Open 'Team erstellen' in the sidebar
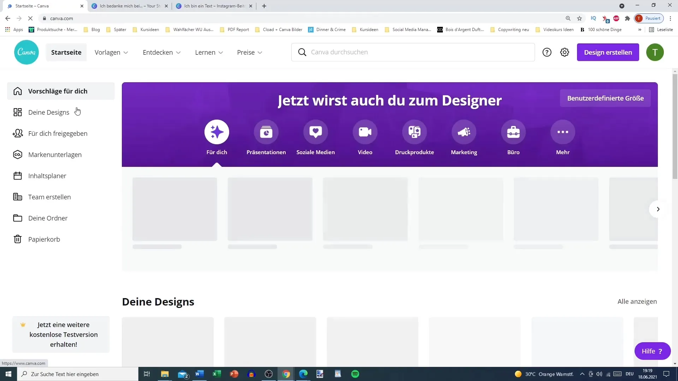 click(x=61, y=197)
